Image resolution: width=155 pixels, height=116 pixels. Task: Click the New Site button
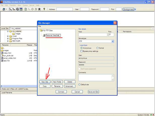(x=45, y=82)
